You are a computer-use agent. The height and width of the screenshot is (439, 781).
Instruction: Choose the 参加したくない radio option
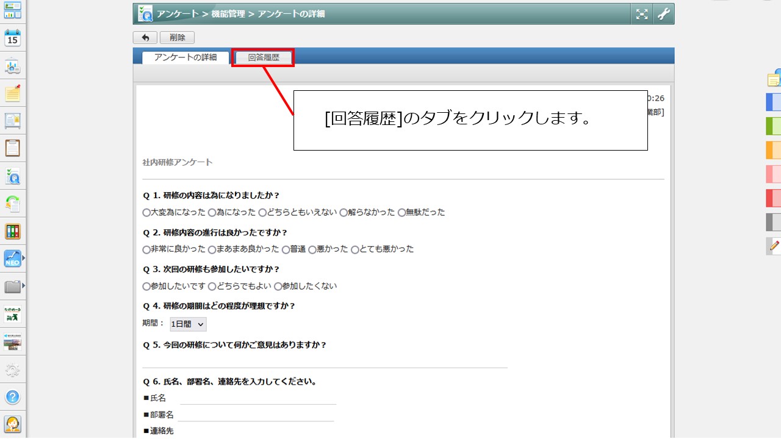click(x=278, y=286)
